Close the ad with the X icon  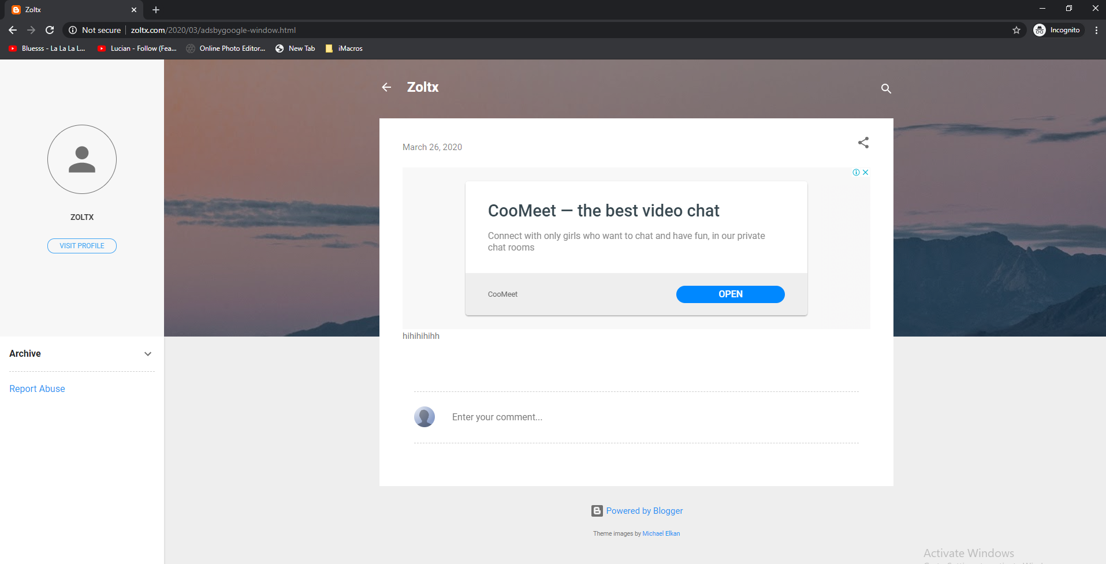click(865, 173)
